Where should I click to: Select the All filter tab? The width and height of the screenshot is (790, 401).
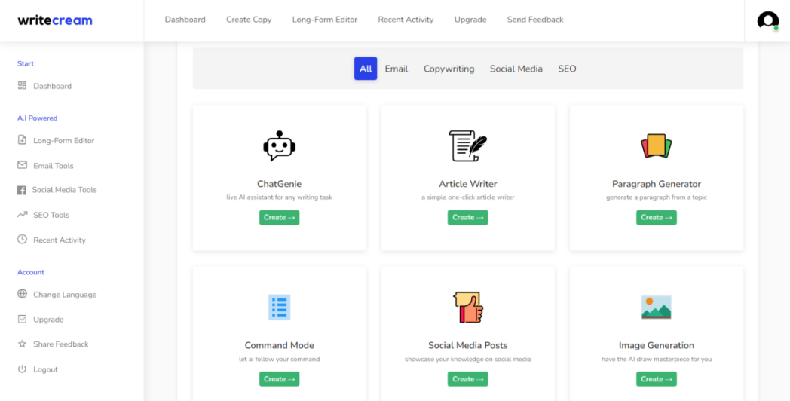[x=366, y=69]
